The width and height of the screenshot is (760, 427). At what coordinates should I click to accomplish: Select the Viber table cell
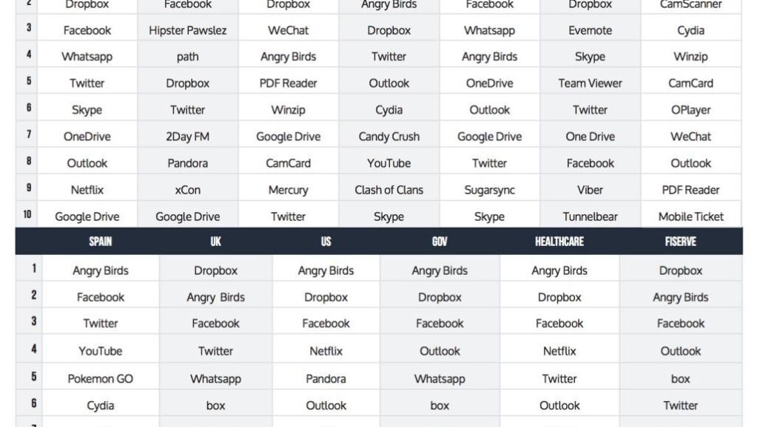[590, 190]
